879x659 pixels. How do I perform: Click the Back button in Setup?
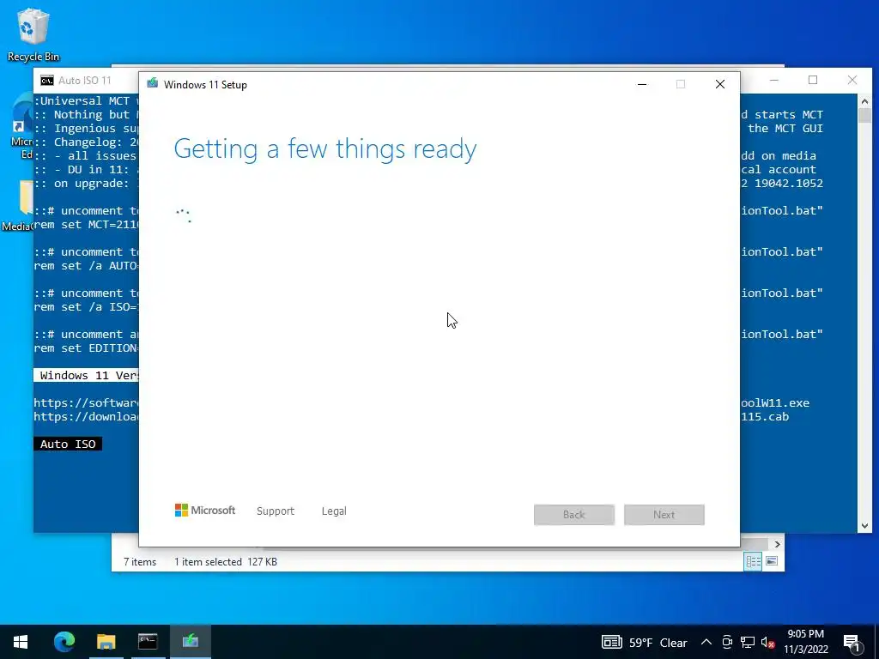click(574, 515)
